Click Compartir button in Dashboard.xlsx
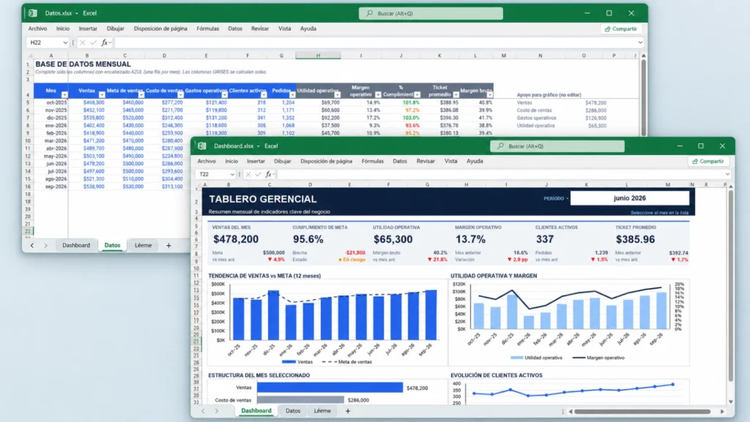750x422 pixels. [708, 162]
